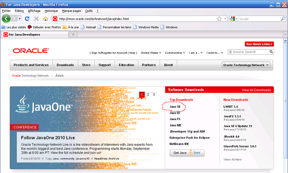Expand the United States country selector
This screenshot has height=173, width=288.
pyautogui.click(x=151, y=53)
